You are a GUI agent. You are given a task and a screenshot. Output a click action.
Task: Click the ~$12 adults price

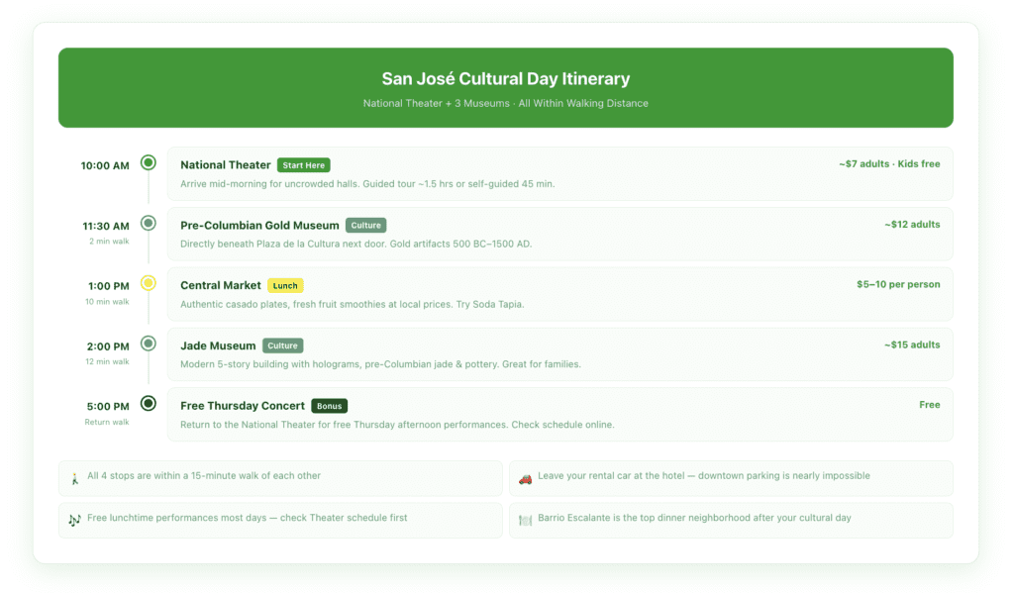point(912,225)
